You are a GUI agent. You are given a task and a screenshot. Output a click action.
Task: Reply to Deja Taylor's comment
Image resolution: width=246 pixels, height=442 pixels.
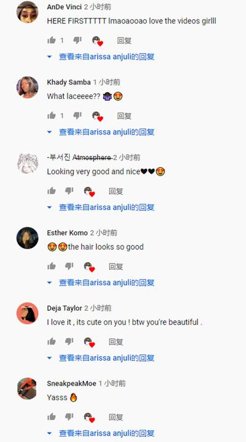pos(116,342)
